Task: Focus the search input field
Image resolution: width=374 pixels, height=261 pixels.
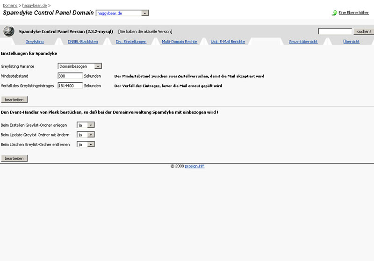Action: click(x=335, y=31)
